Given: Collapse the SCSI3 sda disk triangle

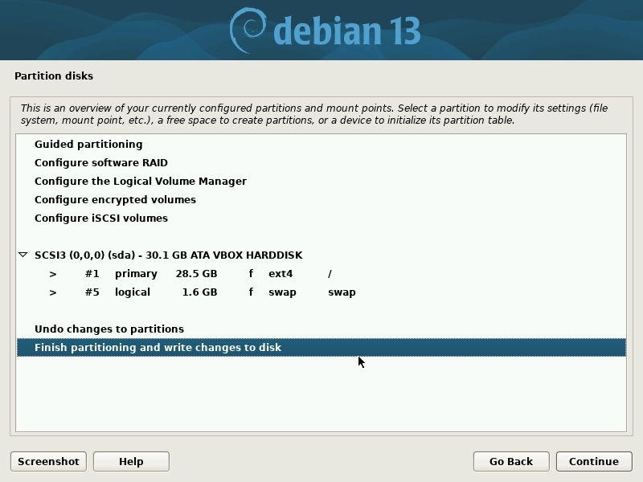Looking at the screenshot, I should coord(23,255).
